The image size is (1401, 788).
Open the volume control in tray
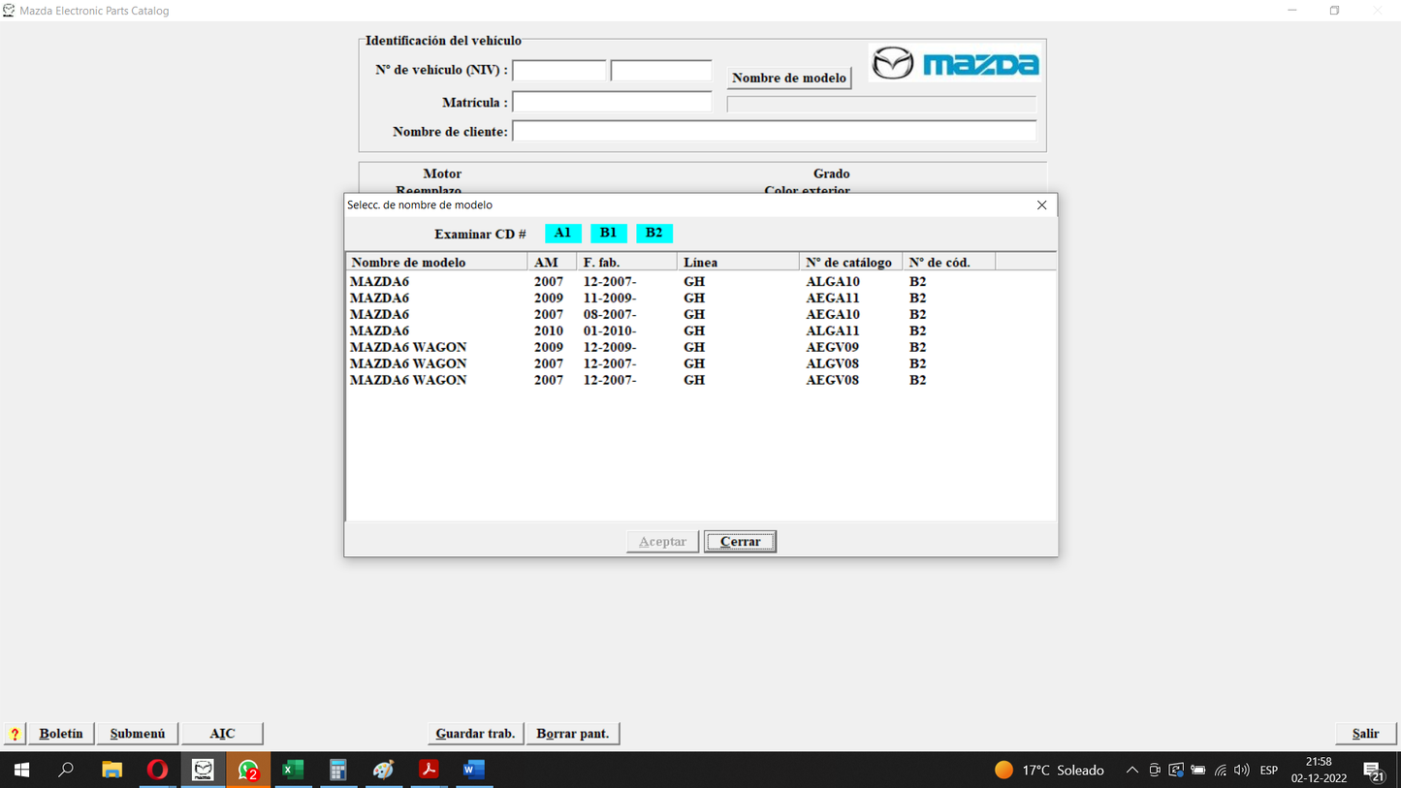1242,771
